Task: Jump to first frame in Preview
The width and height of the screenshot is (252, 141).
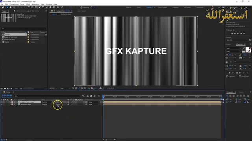Action: point(232,34)
